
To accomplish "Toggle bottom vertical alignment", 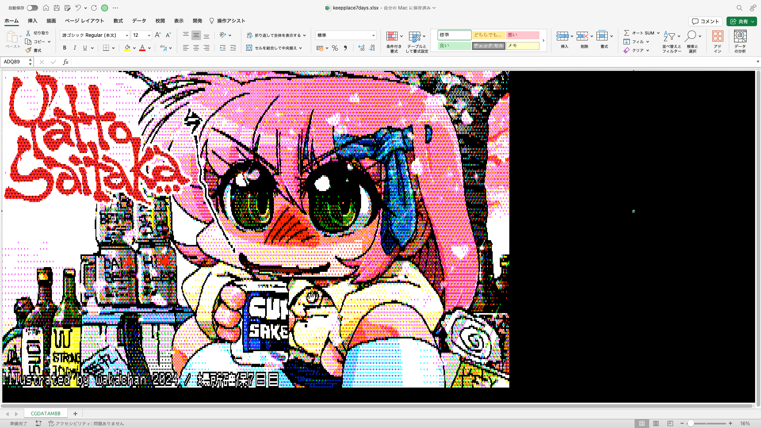I will click(x=206, y=35).
